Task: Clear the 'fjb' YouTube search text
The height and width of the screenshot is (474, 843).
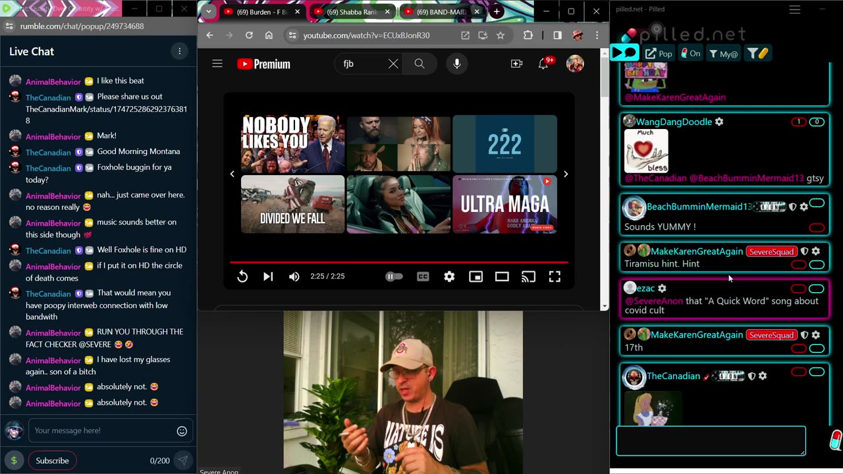Action: point(393,64)
